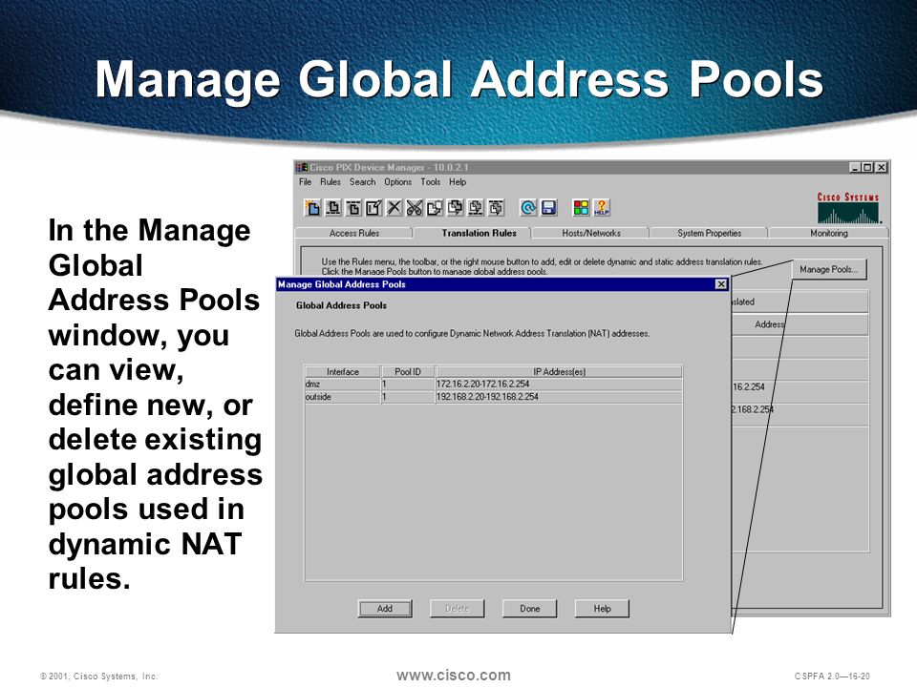Maximize the PIX Device Manager window

(x=868, y=168)
